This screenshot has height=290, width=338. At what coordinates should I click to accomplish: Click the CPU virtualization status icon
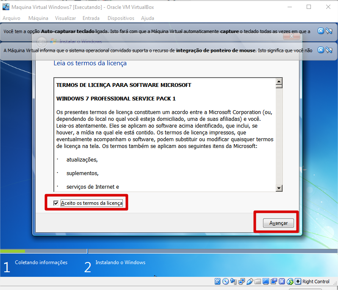(x=282, y=282)
